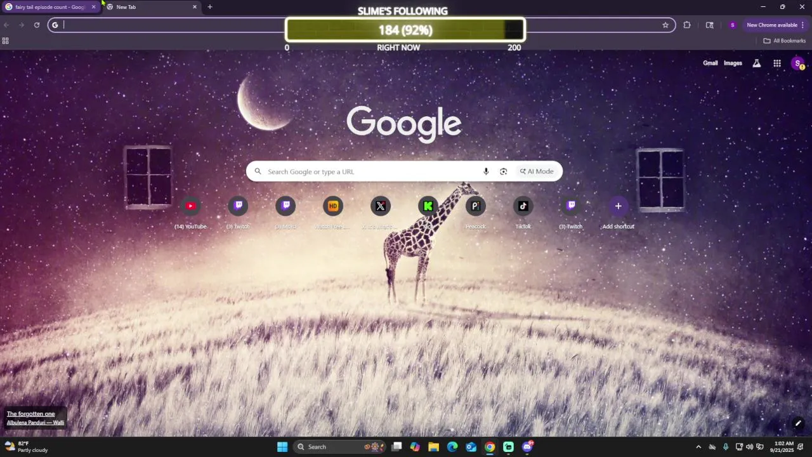Click the browser forward arrow
The image size is (812, 457).
coord(22,25)
